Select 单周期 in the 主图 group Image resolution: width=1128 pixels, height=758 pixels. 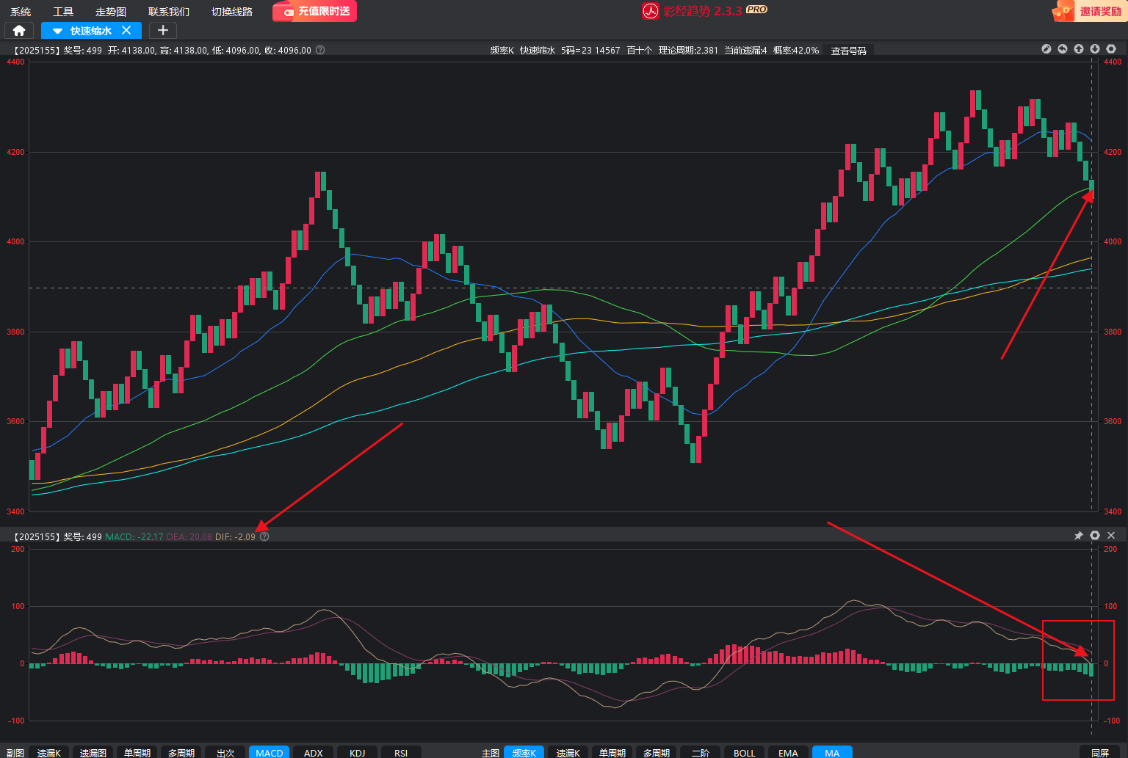point(612,752)
